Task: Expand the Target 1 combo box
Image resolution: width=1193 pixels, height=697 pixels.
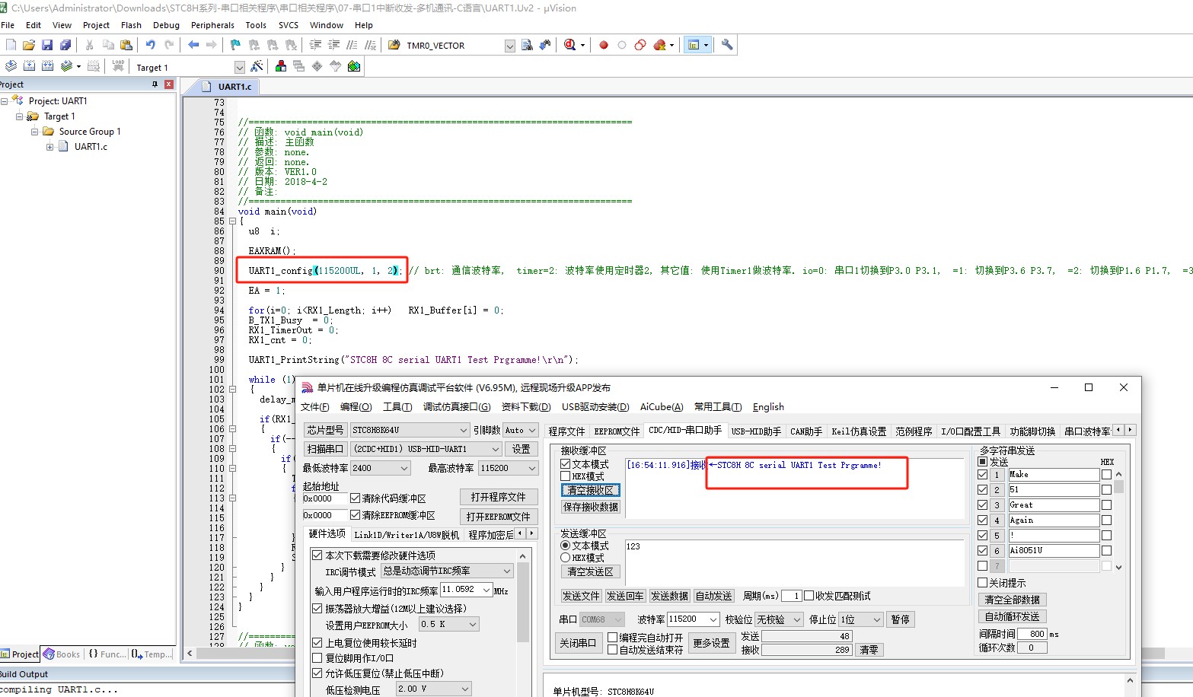Action: pyautogui.click(x=240, y=67)
